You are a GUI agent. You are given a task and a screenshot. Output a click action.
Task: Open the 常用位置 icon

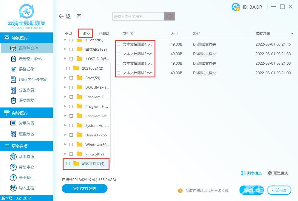coord(13,123)
